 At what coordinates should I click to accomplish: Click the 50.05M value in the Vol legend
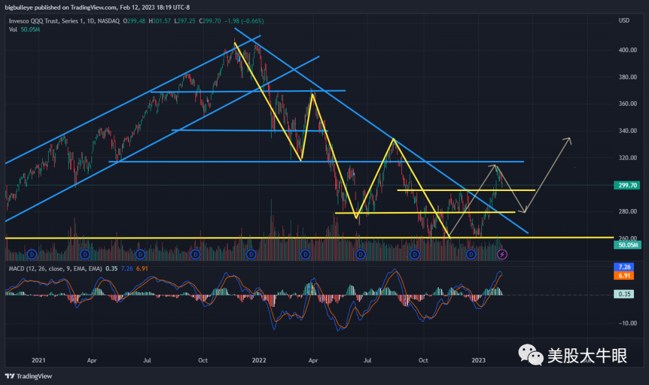30,29
